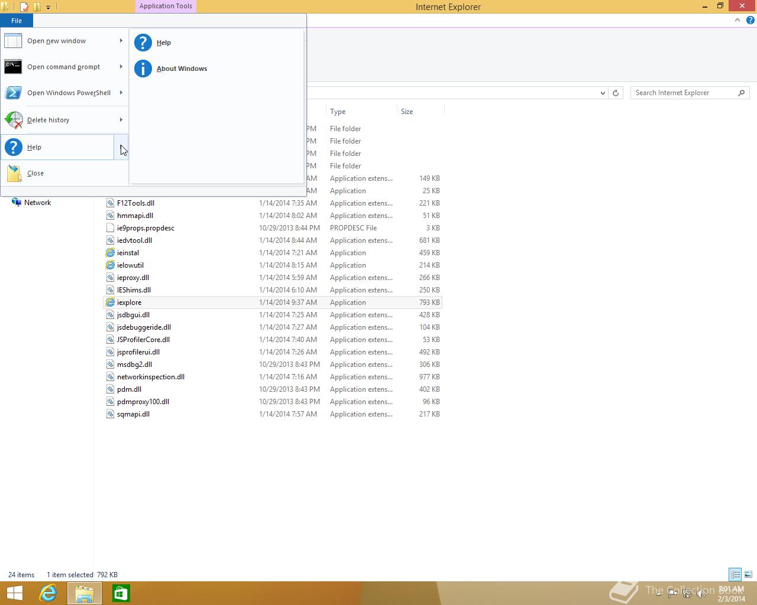
Task: Select the pdm.dll file
Action: click(129, 389)
